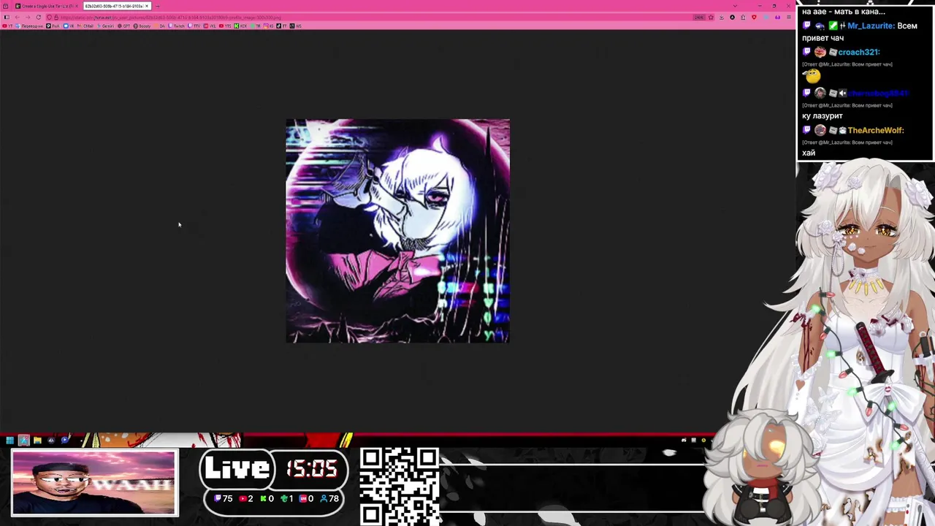
Task: Open the Boosty bookmark
Action: pyautogui.click(x=142, y=26)
